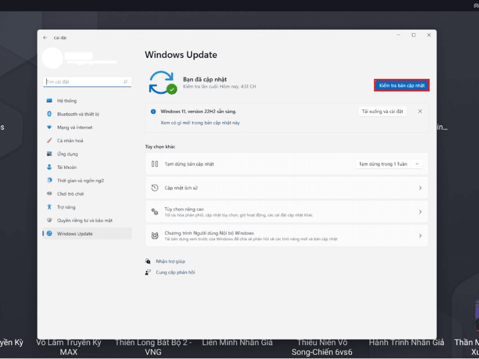Screen dimensions: 479x359
Task: Click the Quyền riêng tư shield icon
Action: pyautogui.click(x=49, y=220)
